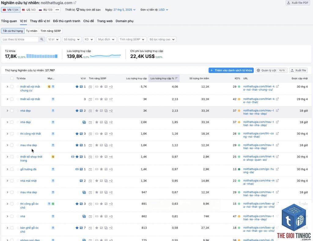Switch to the Trang web tab
Viewport: 313px width, 241px height.
pos(105,21)
